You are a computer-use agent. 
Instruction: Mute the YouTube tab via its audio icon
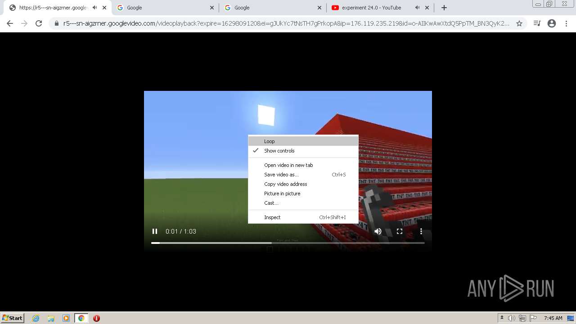click(x=417, y=8)
